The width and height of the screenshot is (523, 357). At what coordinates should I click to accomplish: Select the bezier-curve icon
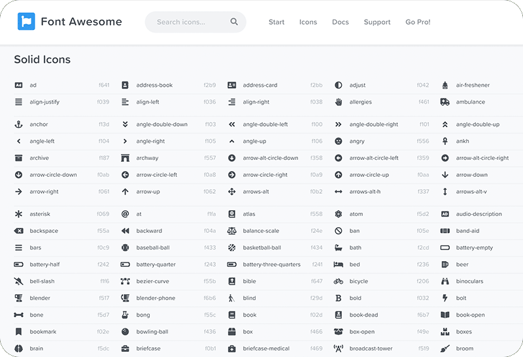coord(125,281)
